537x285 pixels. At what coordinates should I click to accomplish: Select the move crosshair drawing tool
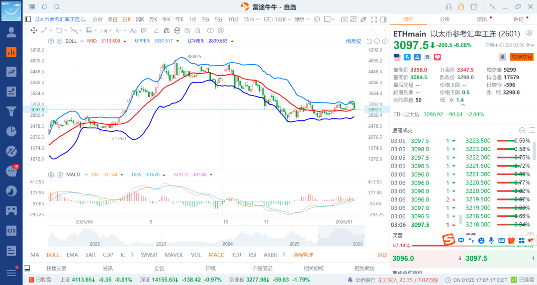[34, 30]
